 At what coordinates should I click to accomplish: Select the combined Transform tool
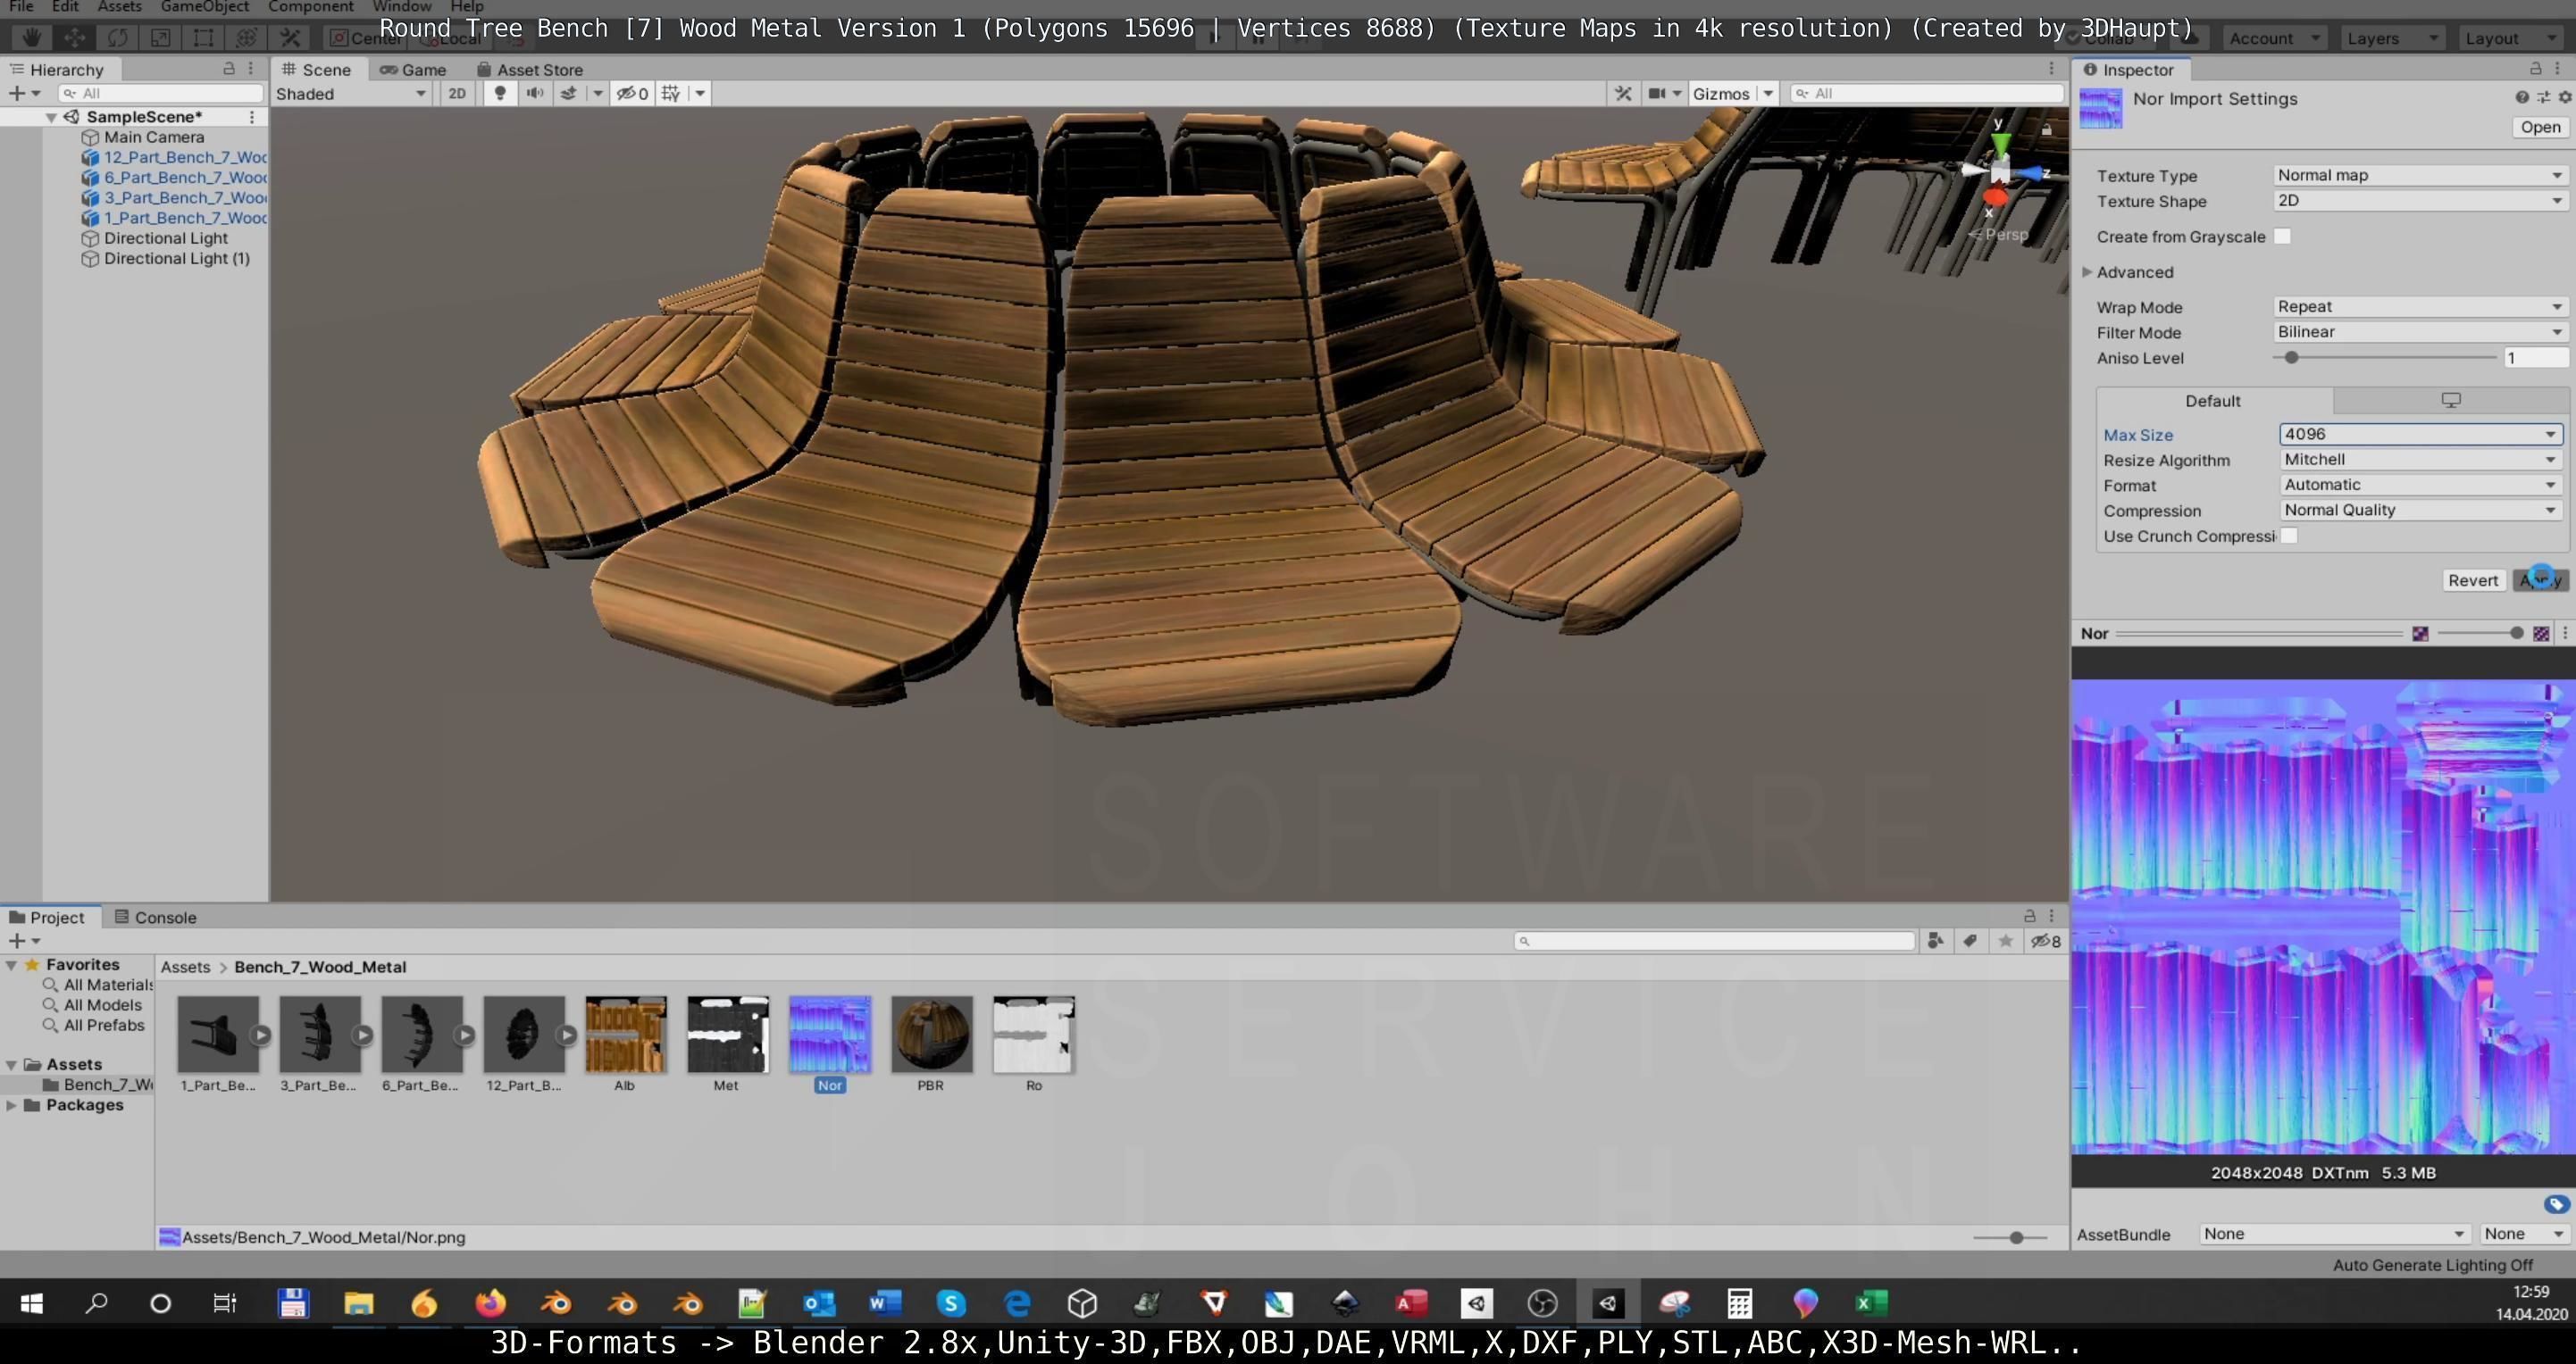pos(246,38)
